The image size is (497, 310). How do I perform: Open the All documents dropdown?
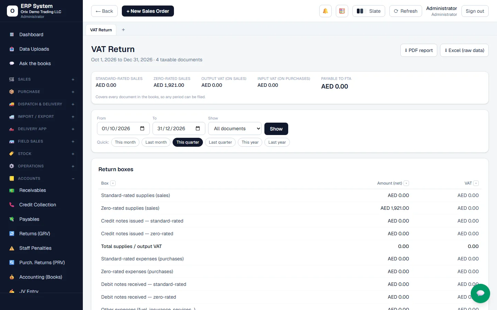coord(235,128)
